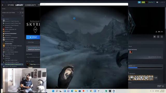Viewport: 166px width, 93px height.
Task: Open the account name dropdown
Action: [x=151, y=2]
